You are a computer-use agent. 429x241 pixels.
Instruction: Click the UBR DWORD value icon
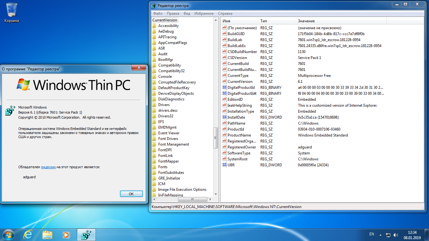224,165
